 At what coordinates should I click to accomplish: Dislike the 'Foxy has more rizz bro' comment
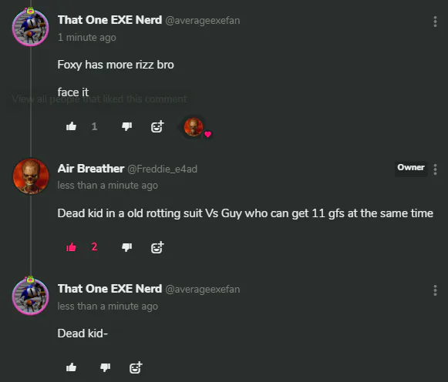[127, 126]
